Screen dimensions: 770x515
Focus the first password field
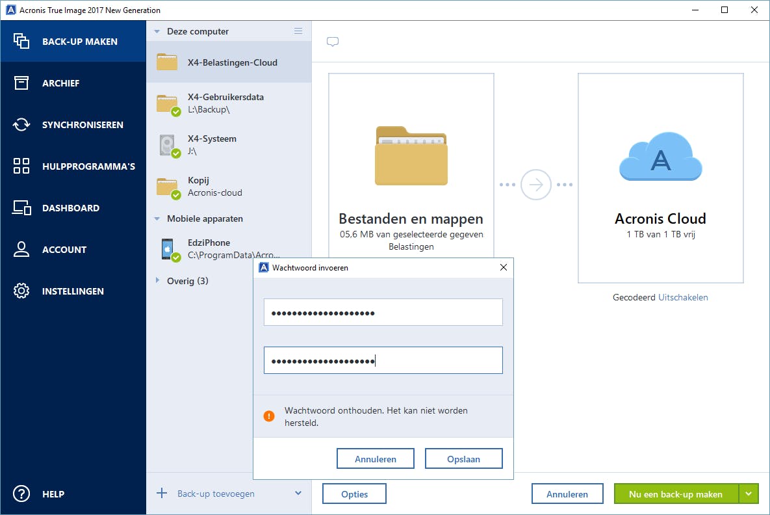383,312
